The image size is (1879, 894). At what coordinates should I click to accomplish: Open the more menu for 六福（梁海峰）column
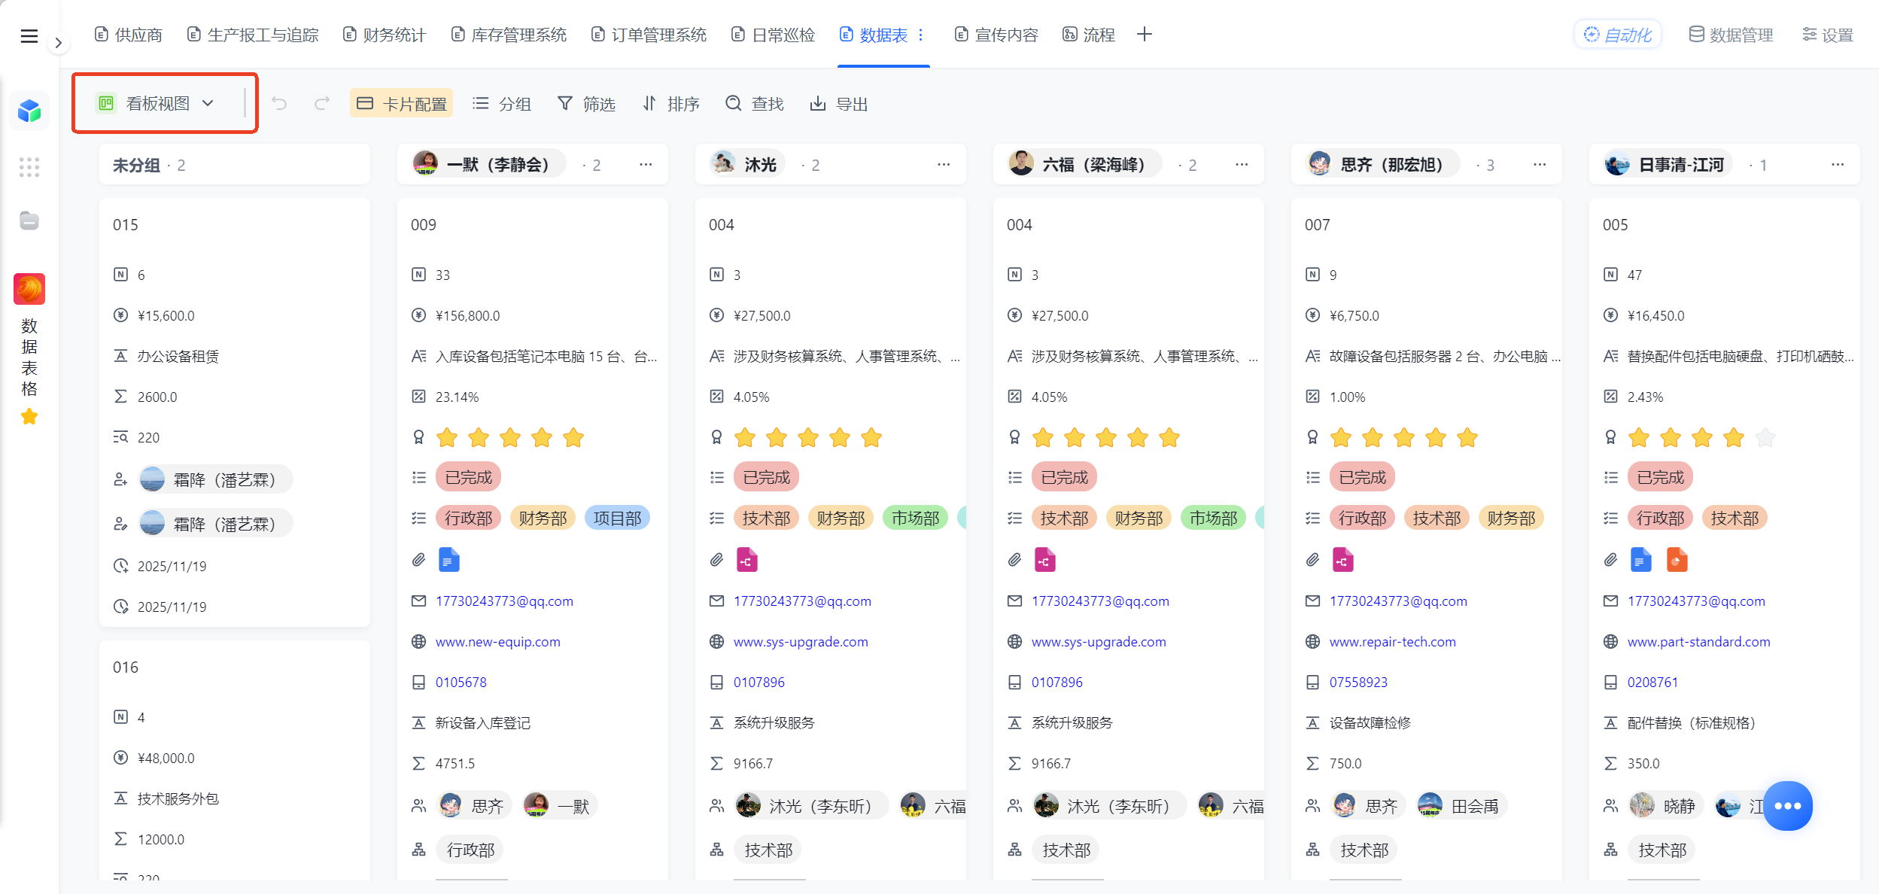[1242, 164]
